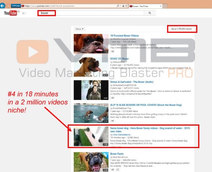This screenshot has height=172, width=212.
Task: Open SimonGarfunkelVEVO channel link
Action: (x=124, y=85)
